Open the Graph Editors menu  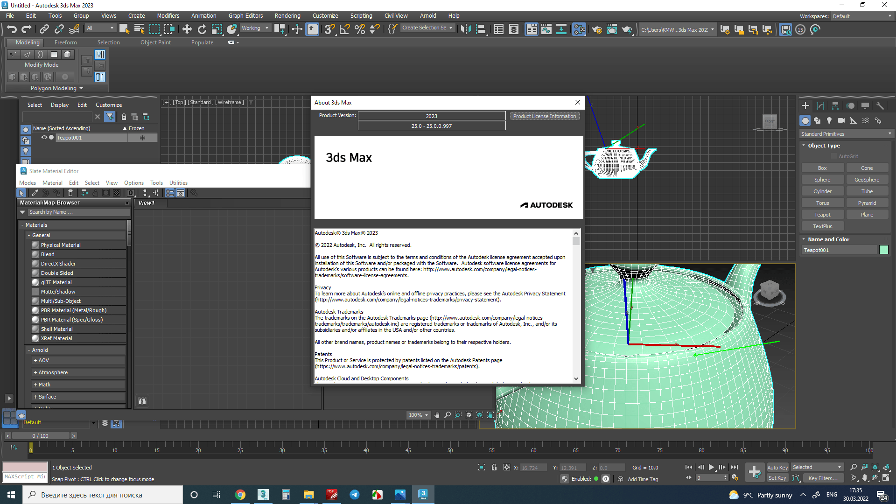coord(245,15)
